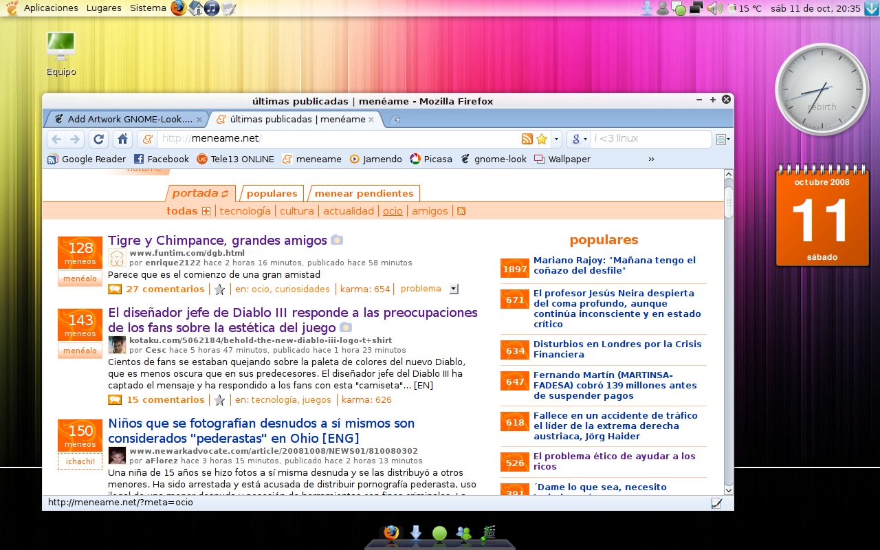Viewport: 880px width, 550px height.
Task: Open the Firefox home page button
Action: click(122, 139)
